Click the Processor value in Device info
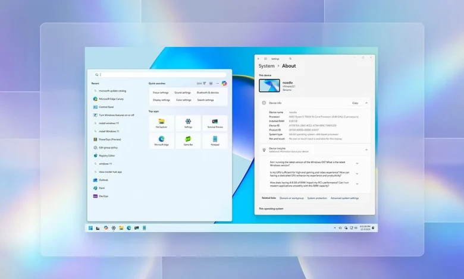Viewport: 464px width, 279px height. [324, 117]
